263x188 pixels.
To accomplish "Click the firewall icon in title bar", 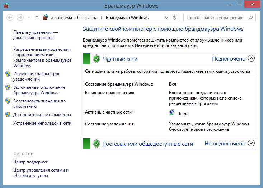I will pyautogui.click(x=6, y=5).
